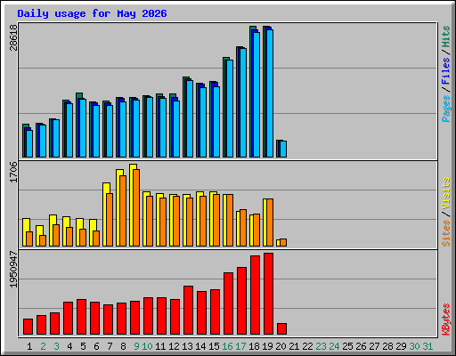This screenshot has width=456, height=356.
Task: Click day label 8 on the x-axis
Action: click(123, 346)
